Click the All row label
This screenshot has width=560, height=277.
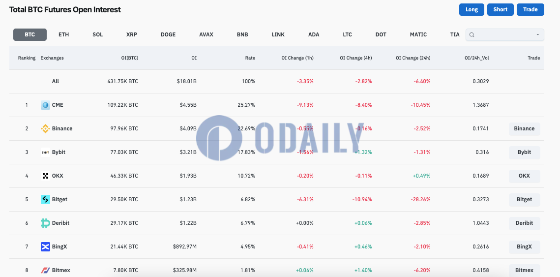(x=56, y=82)
